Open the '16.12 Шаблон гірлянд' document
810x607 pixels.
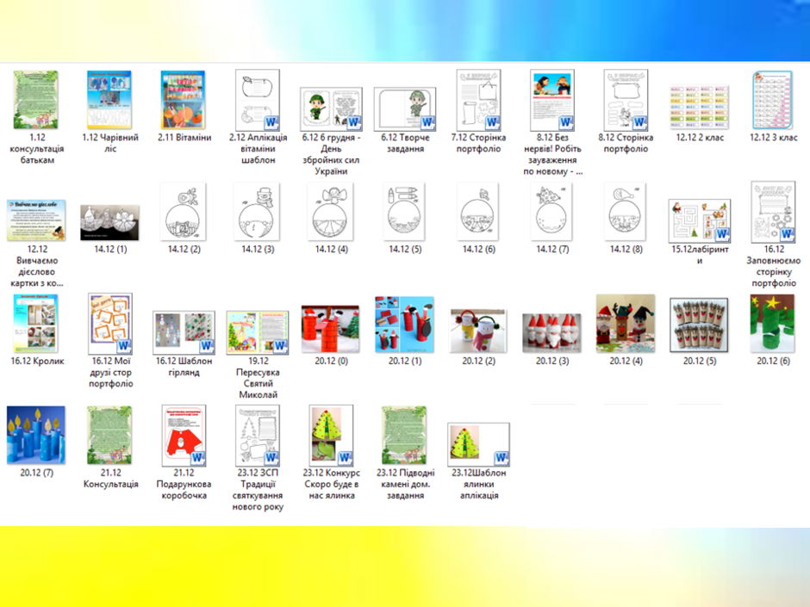coord(184,332)
